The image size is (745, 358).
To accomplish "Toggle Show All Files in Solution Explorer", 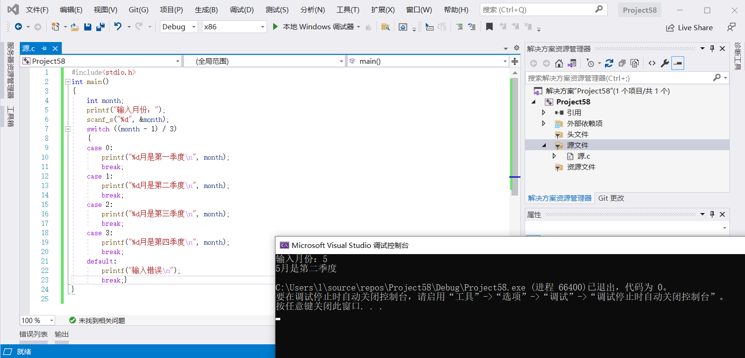I will tap(635, 63).
